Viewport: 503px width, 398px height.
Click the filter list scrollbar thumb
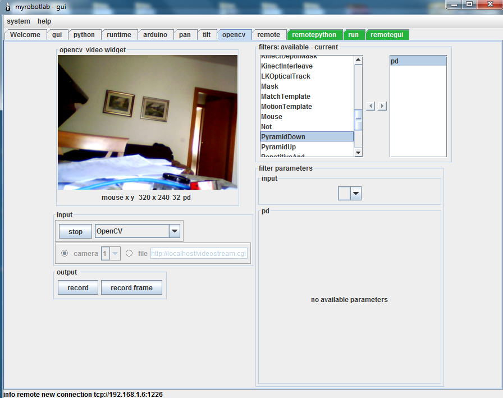(x=358, y=120)
